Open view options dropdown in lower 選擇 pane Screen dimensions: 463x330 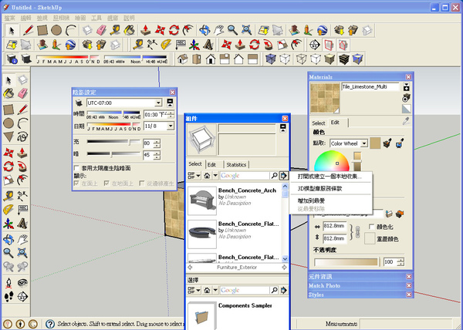point(194,290)
